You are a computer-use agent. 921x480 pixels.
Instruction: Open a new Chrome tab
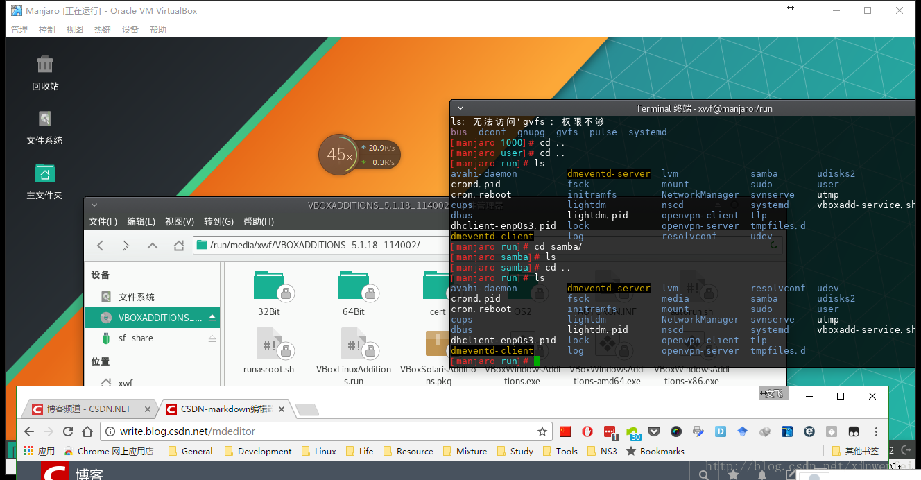tap(307, 409)
